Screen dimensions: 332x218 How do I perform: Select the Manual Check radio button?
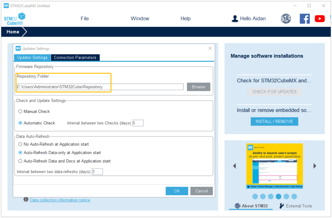pos(20,111)
